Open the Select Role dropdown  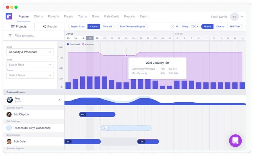30,65
